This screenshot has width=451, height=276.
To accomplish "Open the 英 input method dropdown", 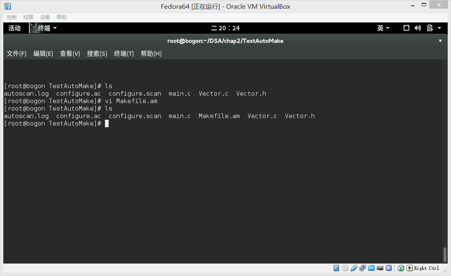I will [383, 28].
